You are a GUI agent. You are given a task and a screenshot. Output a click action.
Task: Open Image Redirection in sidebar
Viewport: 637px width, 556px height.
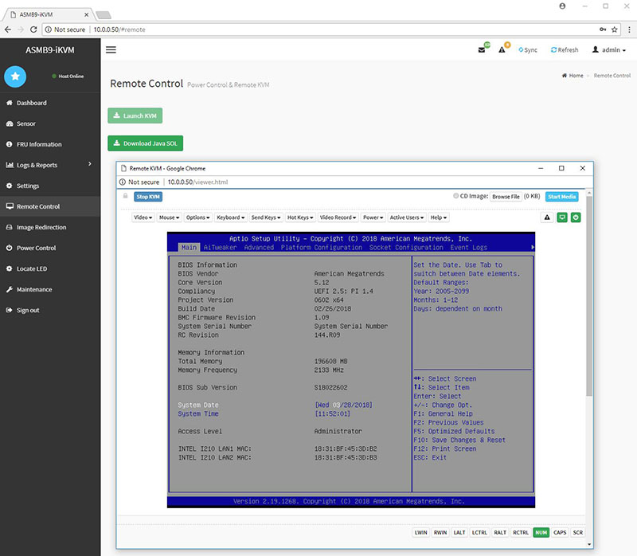(x=41, y=227)
